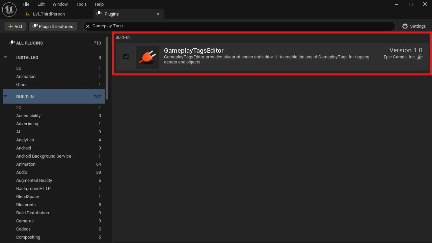Click the Settings gear icon
Viewport: 432px width, 243px height.
pos(405,26)
